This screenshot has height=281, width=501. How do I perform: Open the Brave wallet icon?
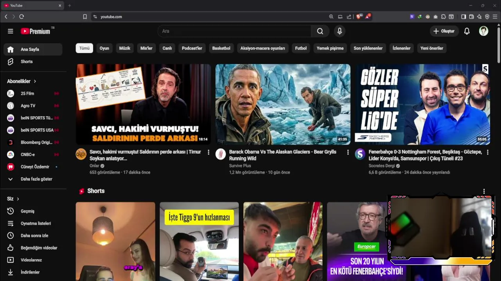tap(471, 17)
